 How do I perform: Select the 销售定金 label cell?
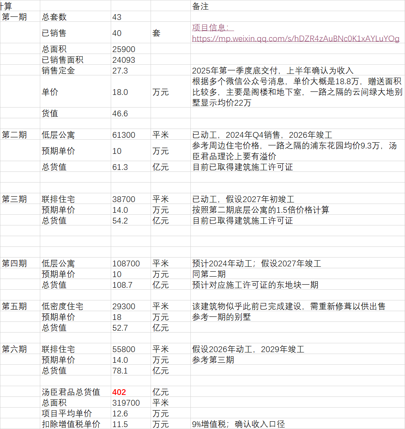point(75,70)
